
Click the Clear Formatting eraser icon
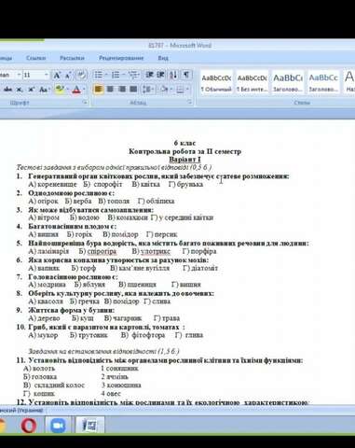[x=82, y=75]
